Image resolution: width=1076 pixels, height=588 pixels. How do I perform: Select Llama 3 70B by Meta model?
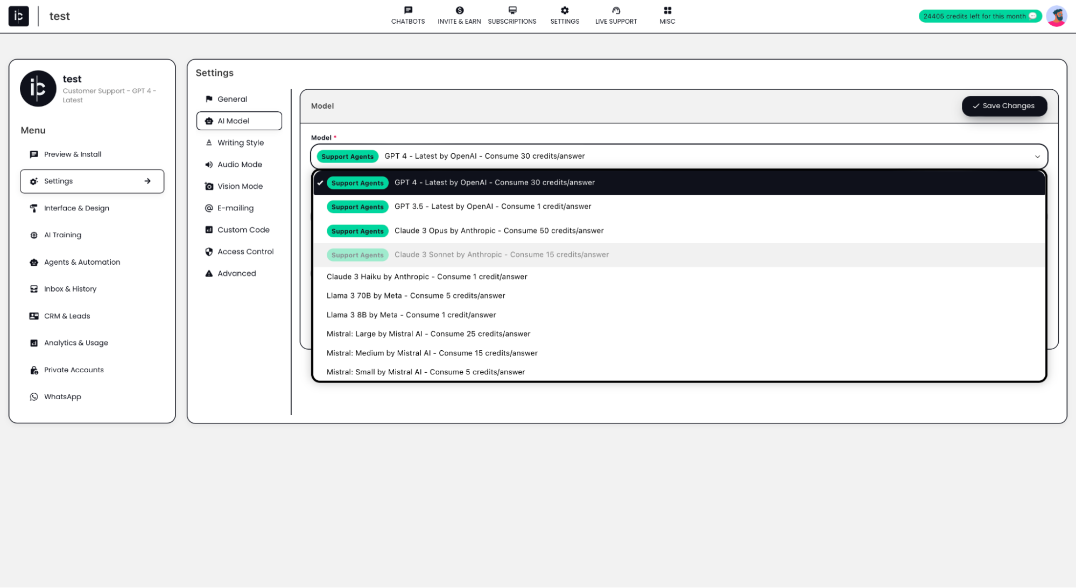tap(415, 295)
